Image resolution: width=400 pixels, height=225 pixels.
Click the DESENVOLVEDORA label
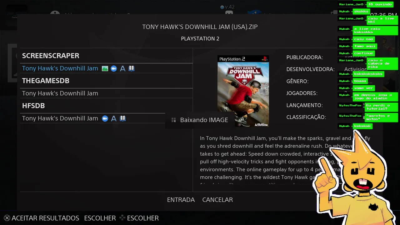click(310, 69)
